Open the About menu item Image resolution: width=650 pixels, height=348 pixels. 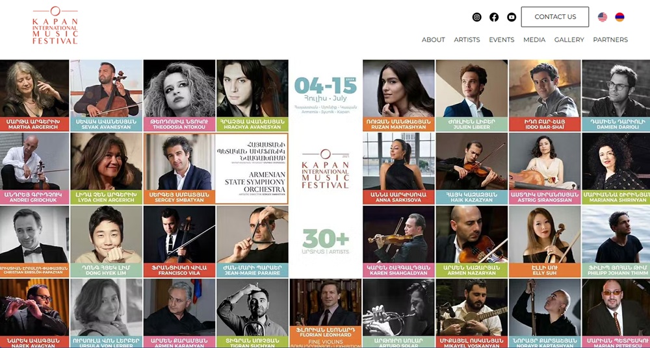point(433,40)
